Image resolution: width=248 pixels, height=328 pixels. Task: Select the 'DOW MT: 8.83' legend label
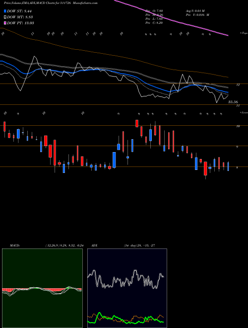coord(20,17)
